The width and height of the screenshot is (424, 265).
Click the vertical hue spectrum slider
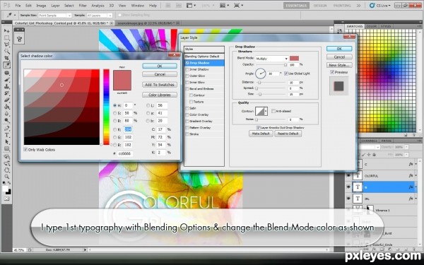[106, 107]
